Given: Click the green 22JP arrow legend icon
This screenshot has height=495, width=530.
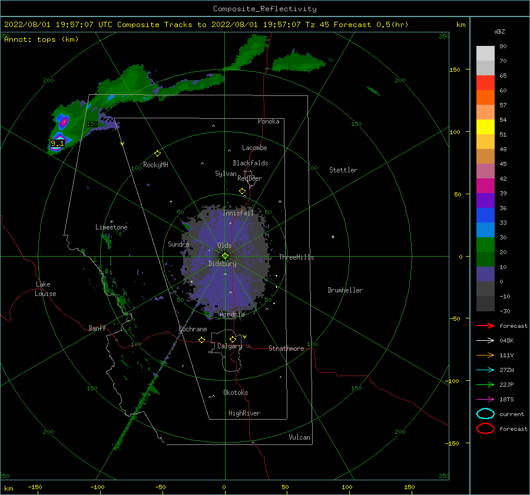Looking at the screenshot, I should click(x=485, y=384).
